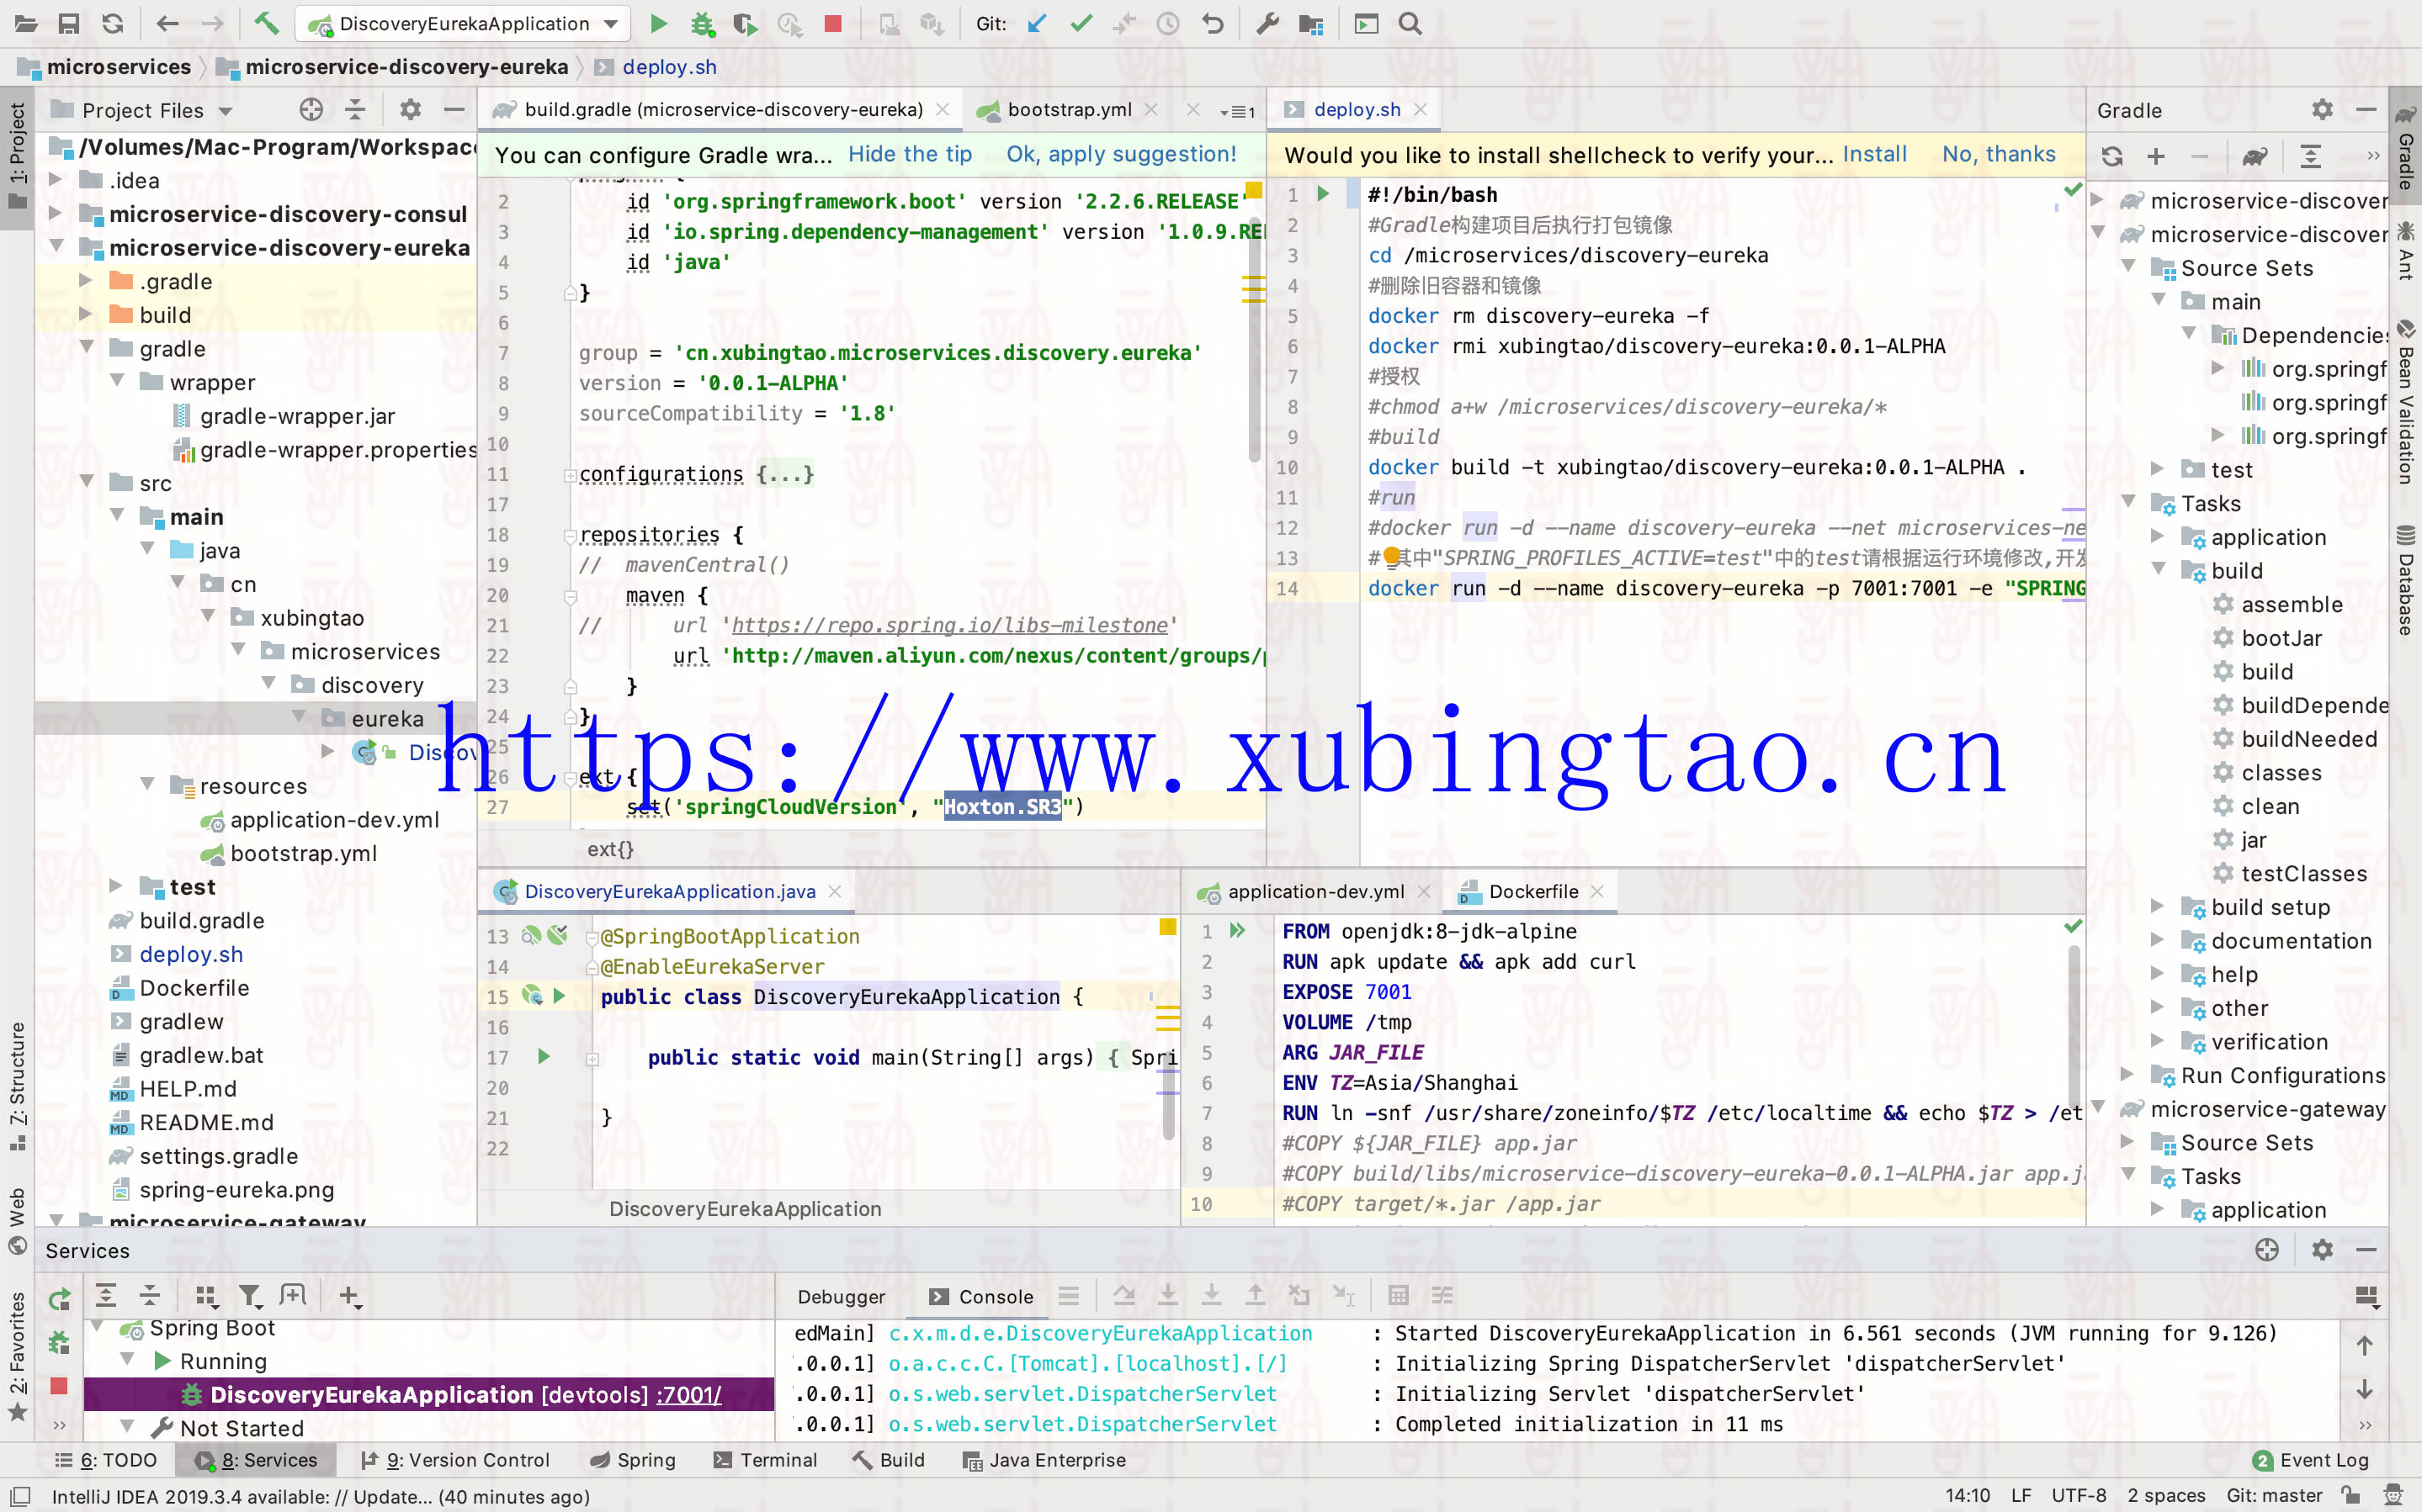Image resolution: width=2422 pixels, height=1512 pixels.
Task: Switch to build.gradle editor tab
Action: (x=722, y=110)
